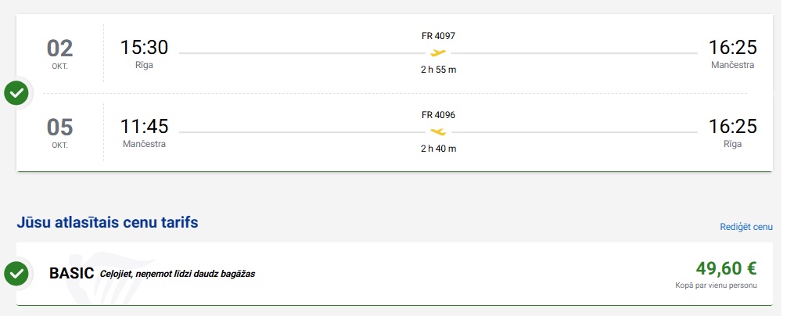Click the green checkmark beside BASIC fare
Screen dimensions: 801x316
(17, 274)
